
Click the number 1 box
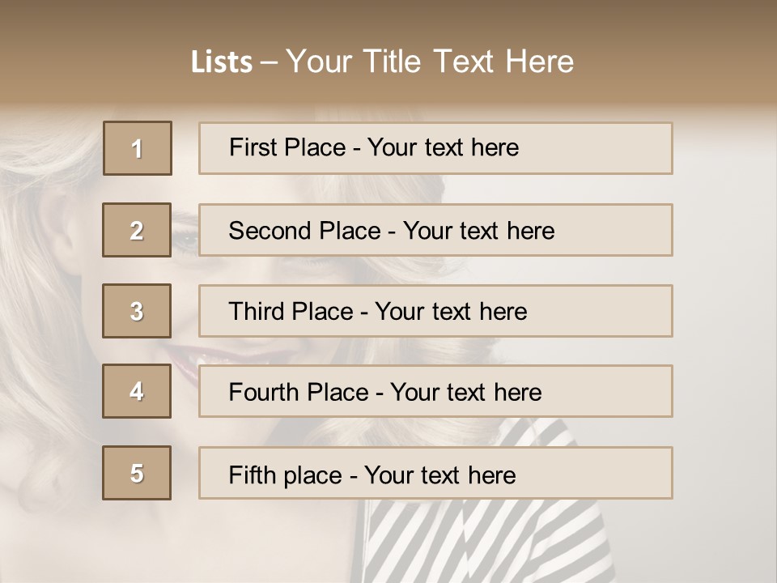point(138,148)
